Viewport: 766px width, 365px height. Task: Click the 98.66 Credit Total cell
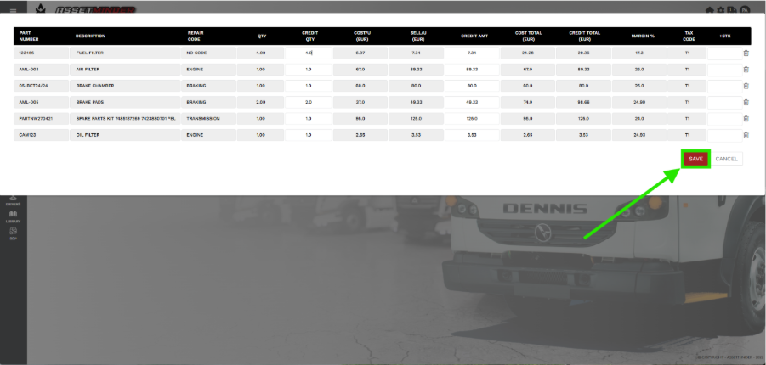tap(583, 102)
